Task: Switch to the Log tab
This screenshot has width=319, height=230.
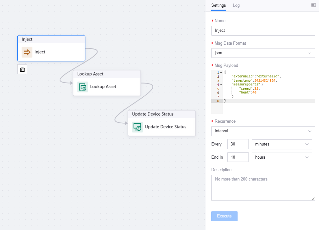Action: [x=236, y=5]
